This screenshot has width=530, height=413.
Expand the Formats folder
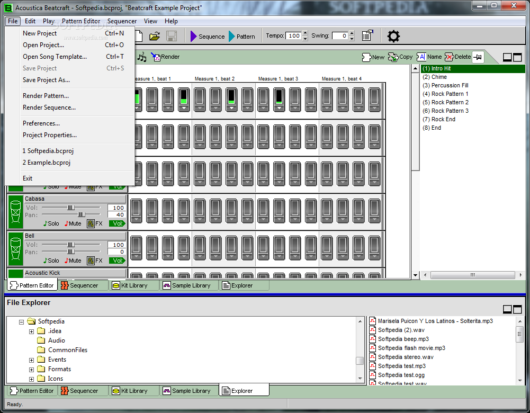pyautogui.click(x=31, y=370)
